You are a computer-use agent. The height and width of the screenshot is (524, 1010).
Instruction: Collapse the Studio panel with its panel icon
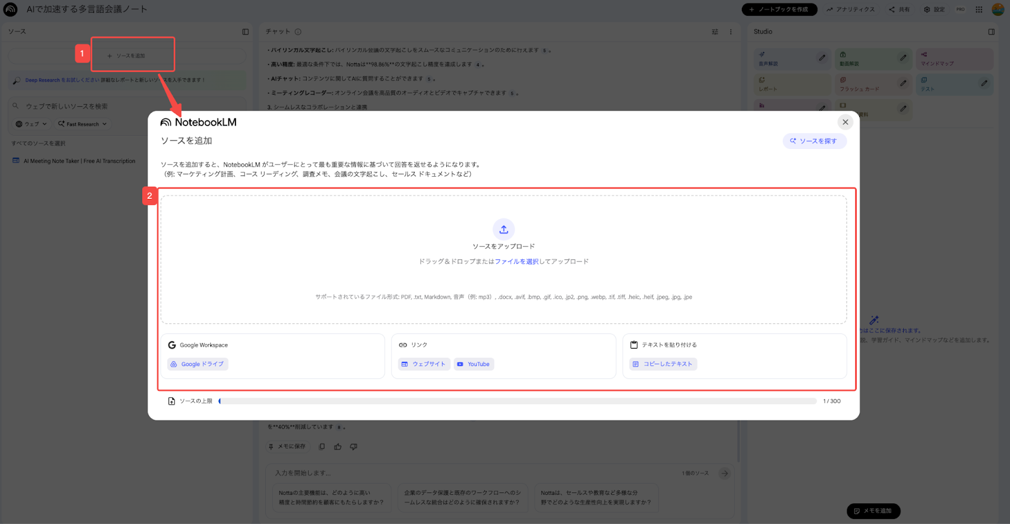992,32
